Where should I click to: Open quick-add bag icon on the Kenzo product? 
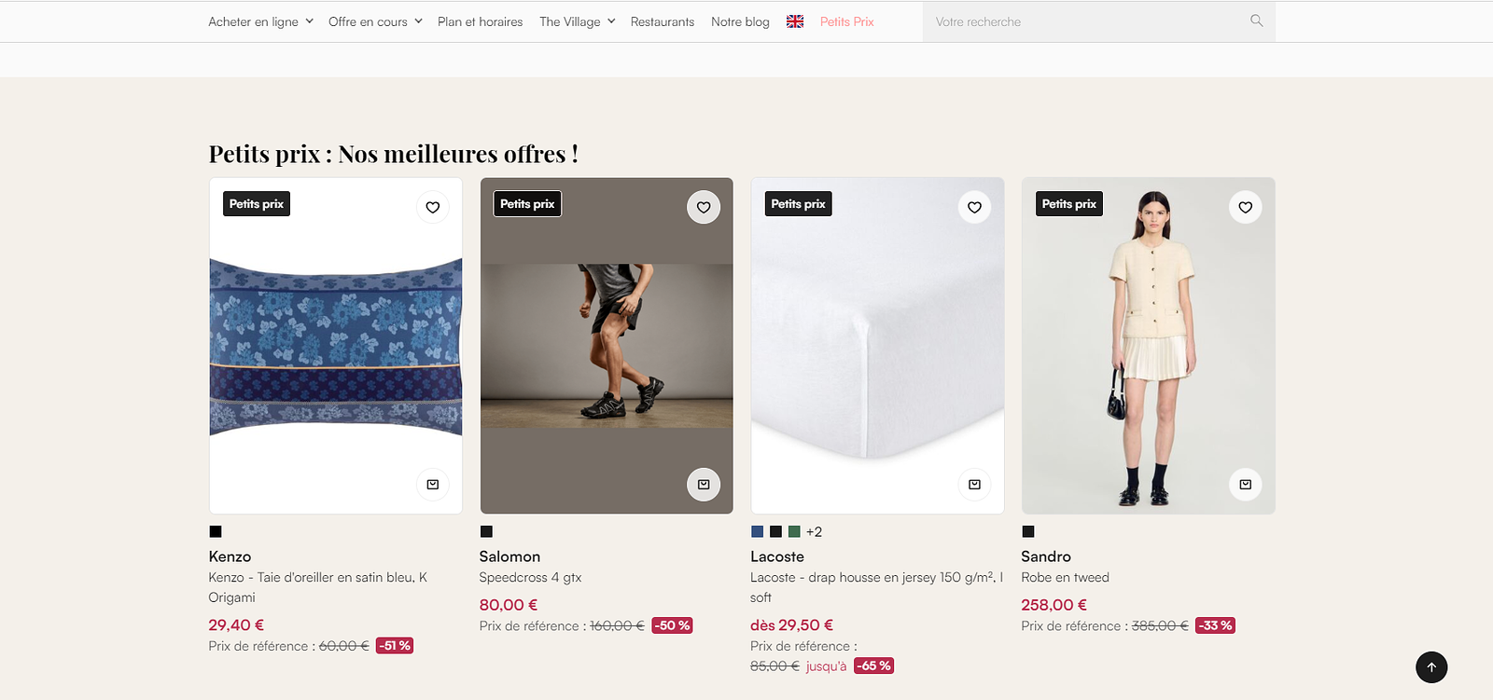[433, 485]
